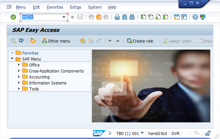Image resolution: width=220 pixels, height=139 pixels.
Task: Open the transaction command field dropdown
Action: (x=64, y=17)
